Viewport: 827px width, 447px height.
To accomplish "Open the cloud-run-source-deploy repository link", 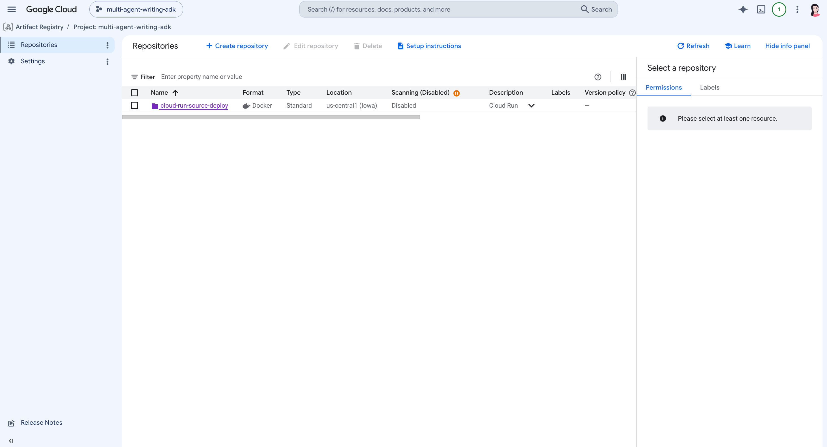I will (x=194, y=106).
